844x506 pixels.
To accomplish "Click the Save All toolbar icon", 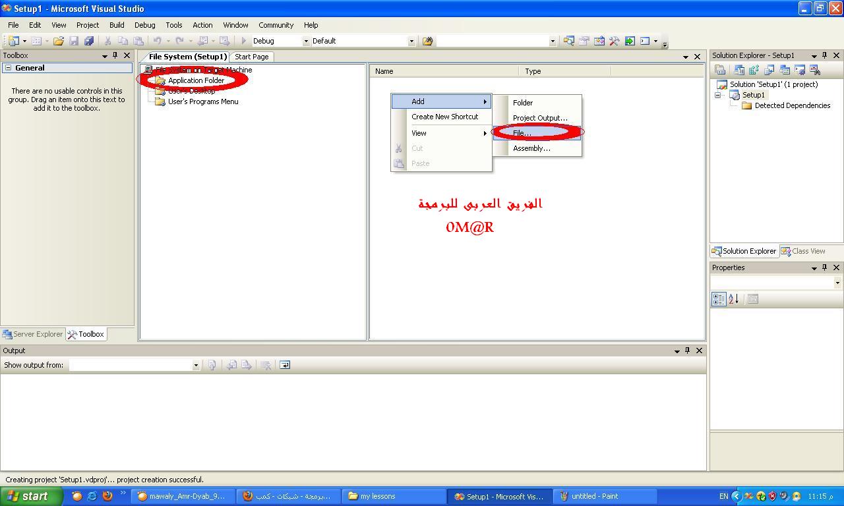I will (x=89, y=41).
